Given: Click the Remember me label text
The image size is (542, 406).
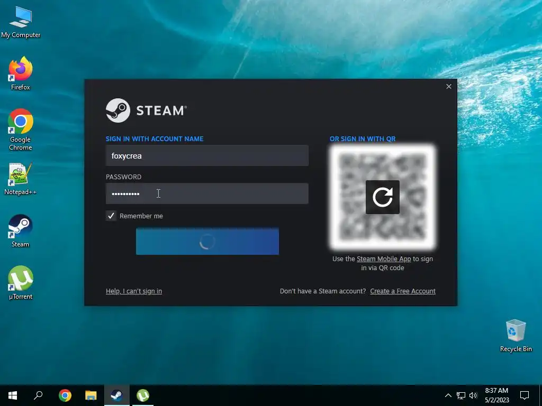Looking at the screenshot, I should tap(141, 216).
